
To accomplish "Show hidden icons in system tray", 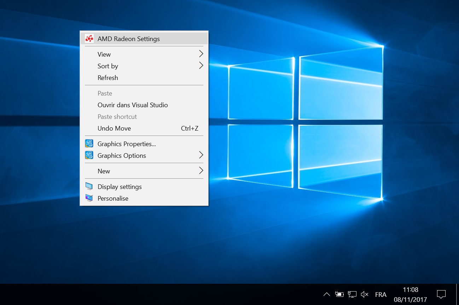I will click(x=327, y=294).
